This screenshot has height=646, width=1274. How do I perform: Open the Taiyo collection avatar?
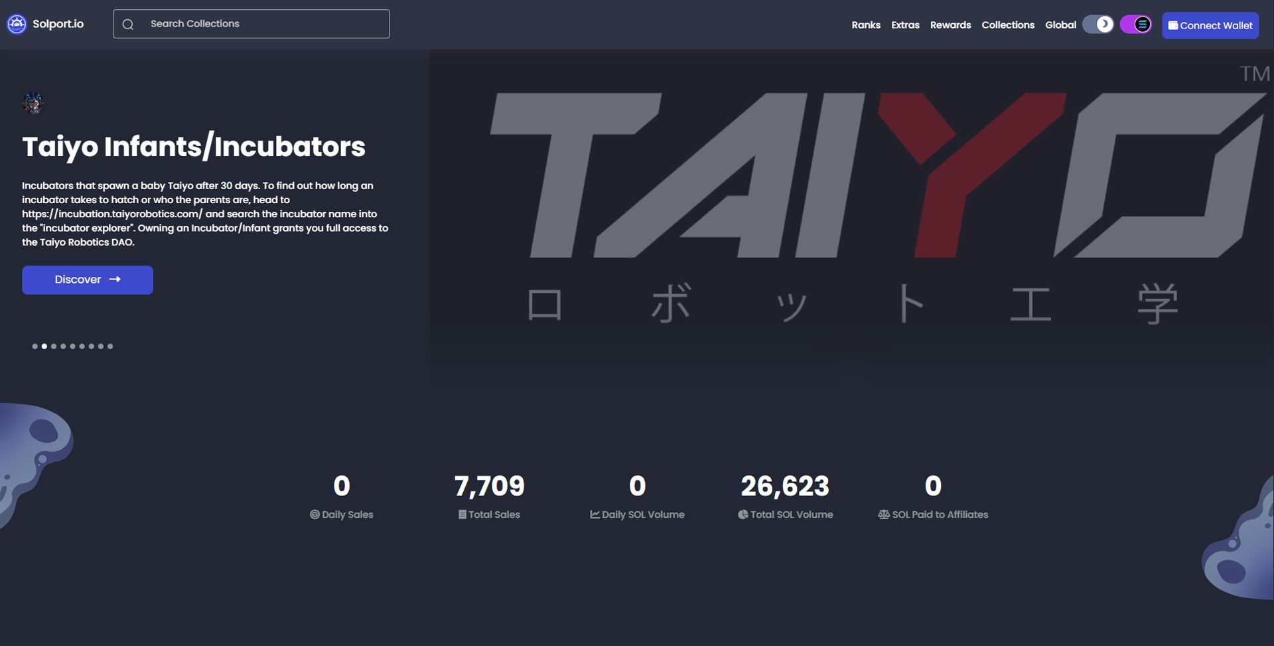click(33, 103)
